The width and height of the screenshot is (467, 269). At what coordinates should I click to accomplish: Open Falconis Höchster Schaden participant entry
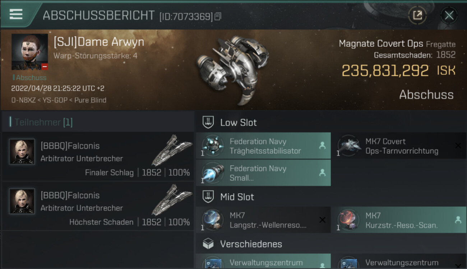[x=98, y=206]
